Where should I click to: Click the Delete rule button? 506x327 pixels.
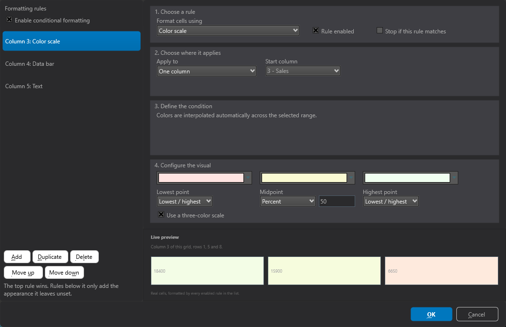(84, 257)
